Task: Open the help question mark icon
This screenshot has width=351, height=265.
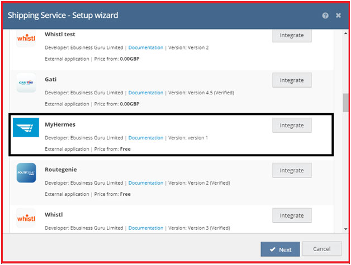Action: click(x=325, y=16)
